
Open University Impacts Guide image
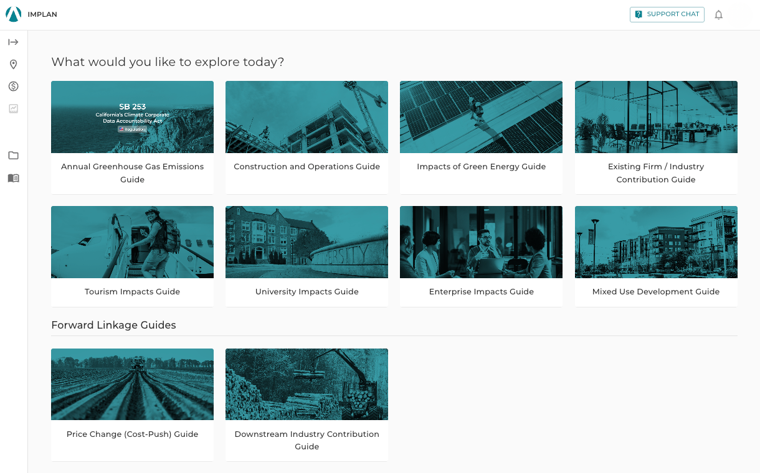click(306, 242)
